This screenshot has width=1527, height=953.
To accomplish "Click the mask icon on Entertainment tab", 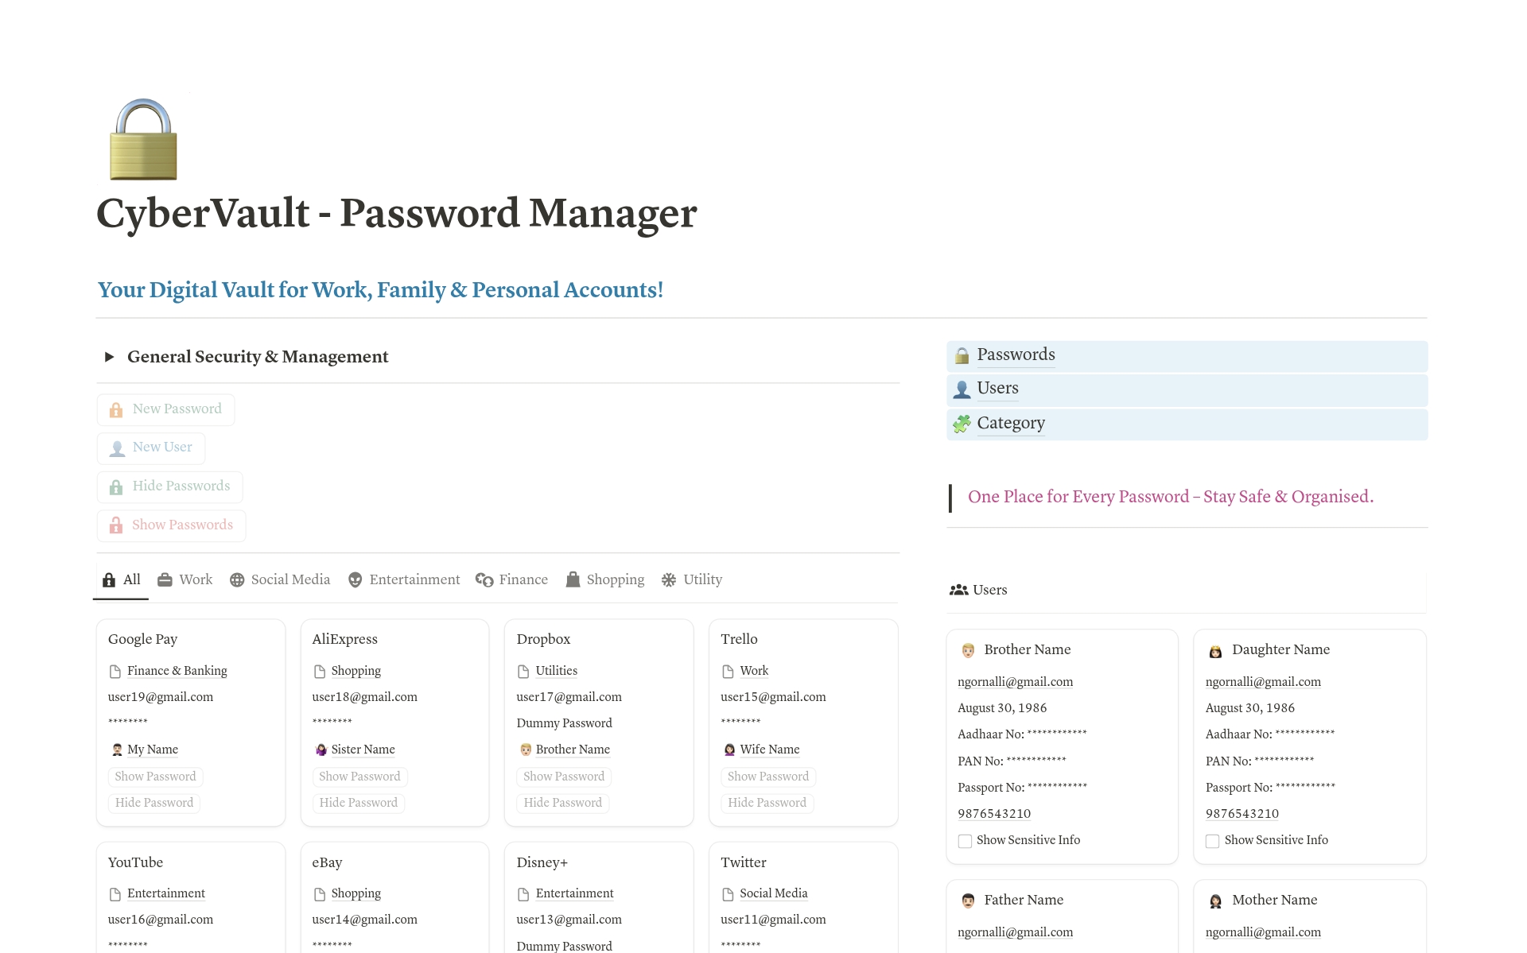I will [356, 580].
